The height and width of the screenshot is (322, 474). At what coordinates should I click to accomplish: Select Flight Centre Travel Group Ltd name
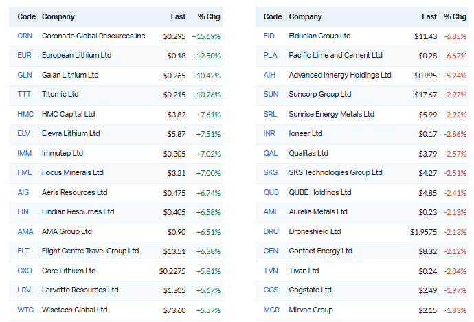(91, 251)
